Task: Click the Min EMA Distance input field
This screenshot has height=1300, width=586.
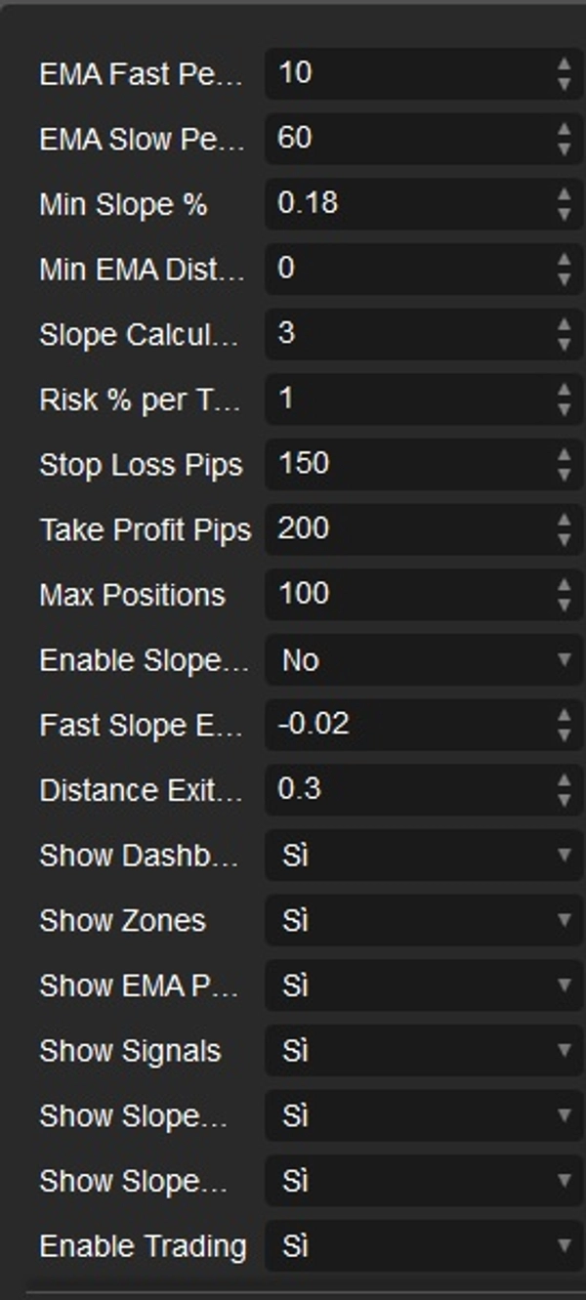Action: coord(405,269)
